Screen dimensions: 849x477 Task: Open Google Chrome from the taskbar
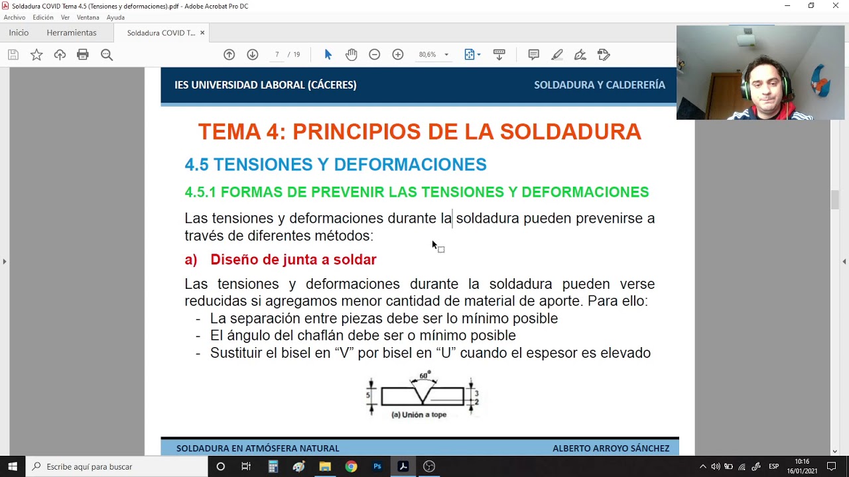tap(351, 466)
